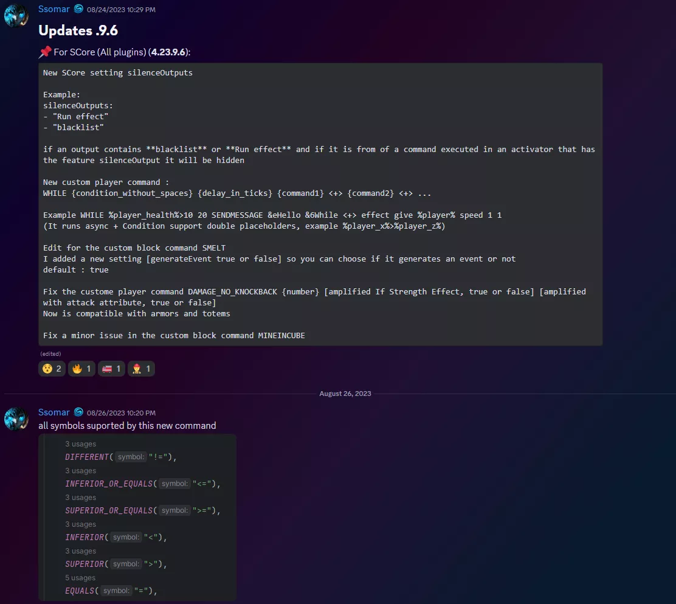
Task: Click the 08/24/2023 10:29 PM timestamp
Action: 121,10
